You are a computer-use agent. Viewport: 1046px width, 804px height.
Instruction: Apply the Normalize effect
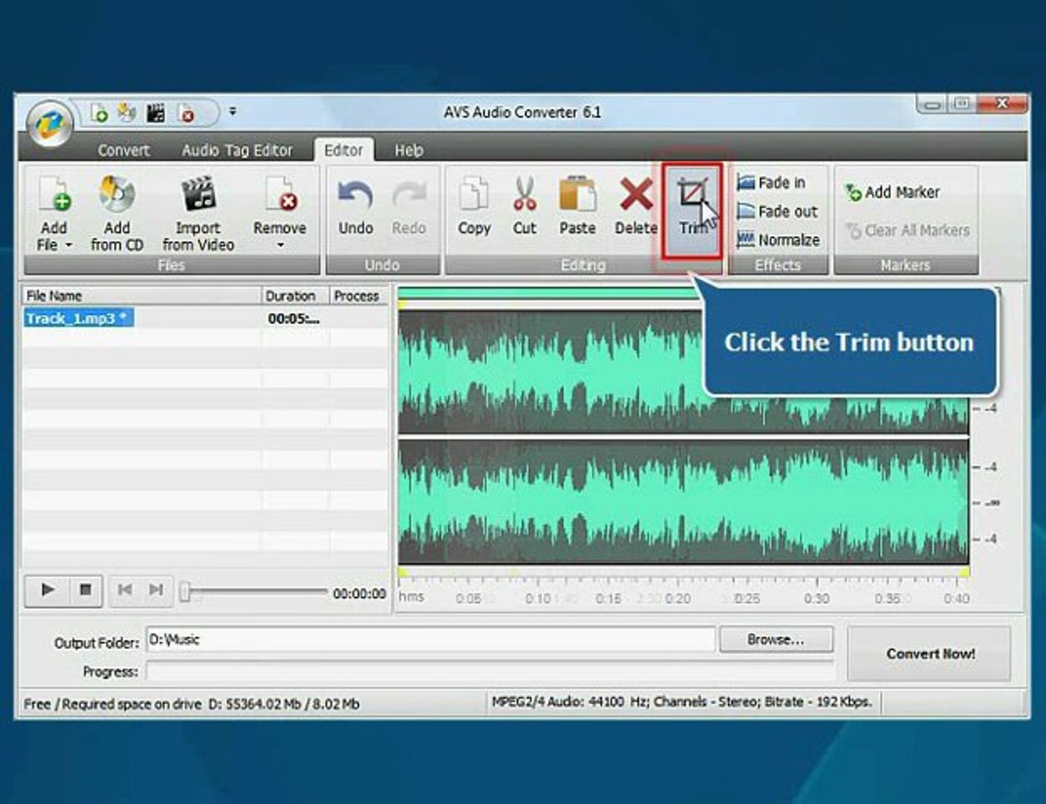tap(778, 240)
